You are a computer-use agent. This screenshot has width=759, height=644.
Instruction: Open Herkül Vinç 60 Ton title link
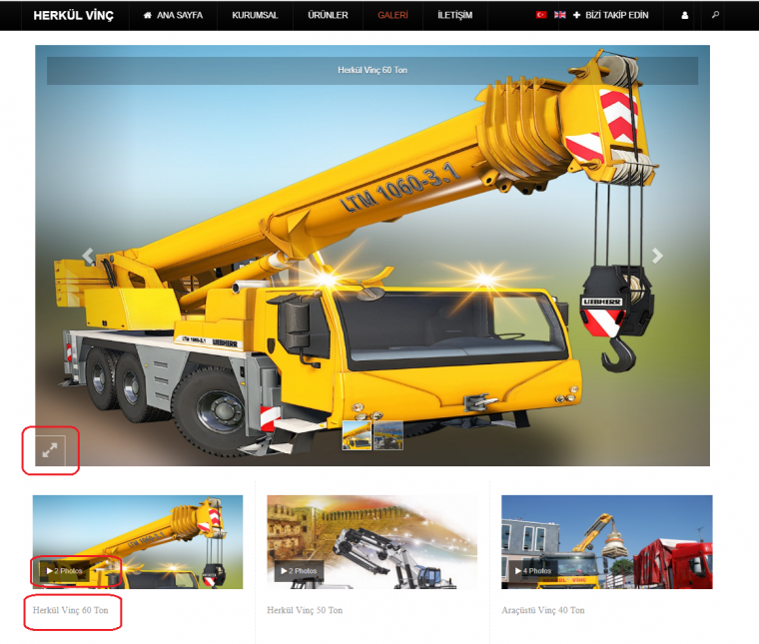[71, 610]
